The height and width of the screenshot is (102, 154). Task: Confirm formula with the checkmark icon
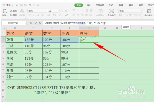coord(35,23)
